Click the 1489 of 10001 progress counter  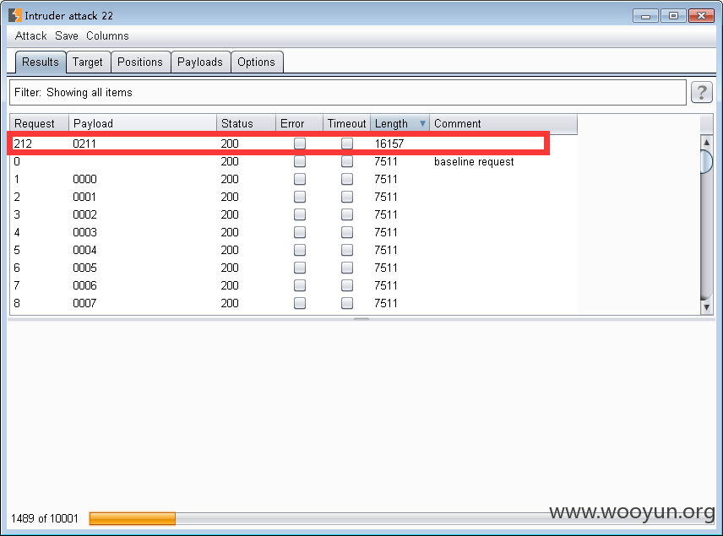tap(45, 518)
